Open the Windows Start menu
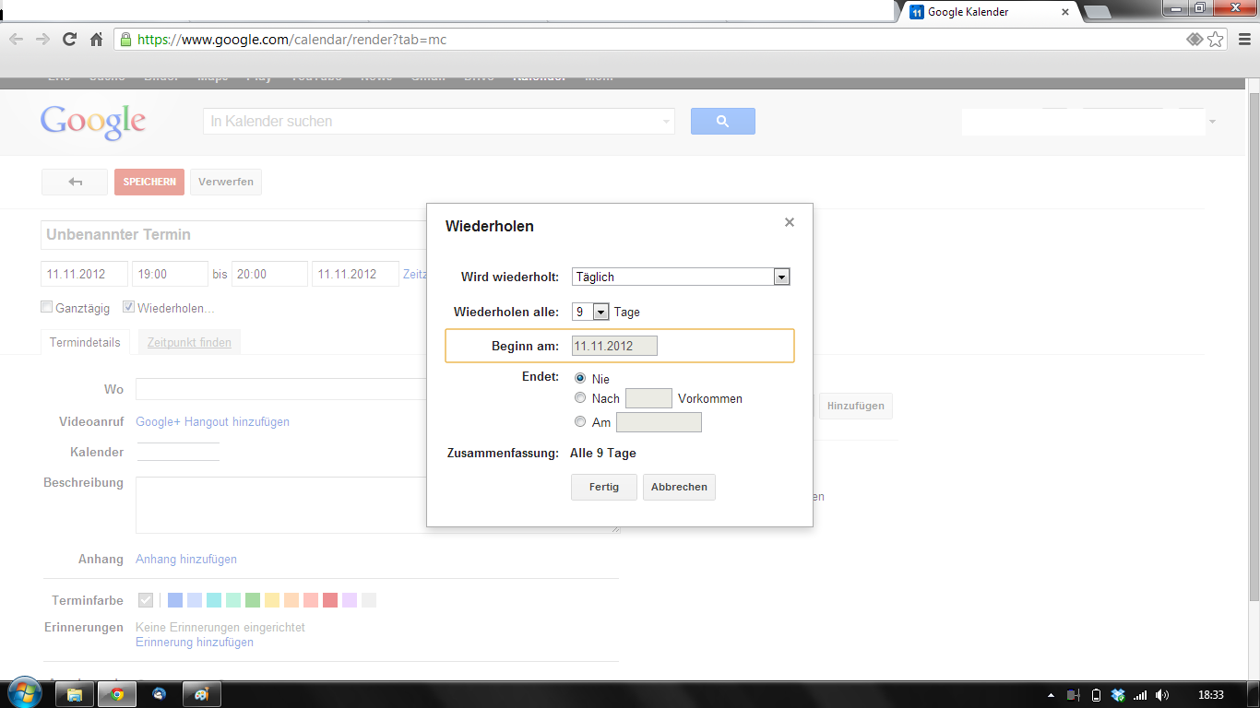The image size is (1260, 708). [23, 693]
